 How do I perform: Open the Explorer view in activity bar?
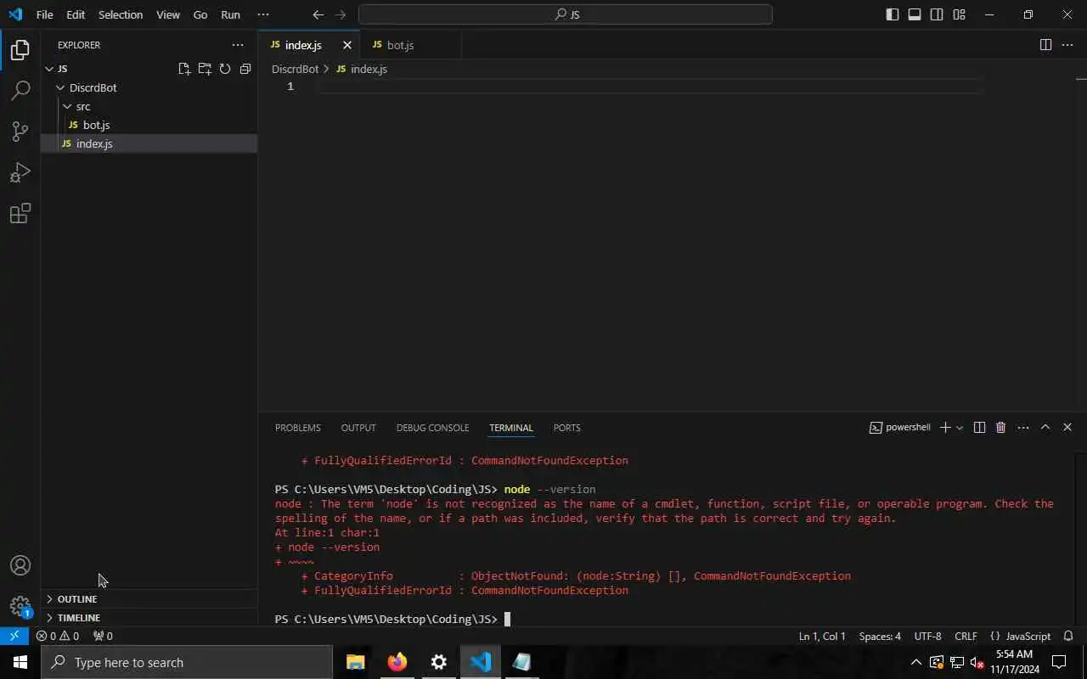point(20,50)
